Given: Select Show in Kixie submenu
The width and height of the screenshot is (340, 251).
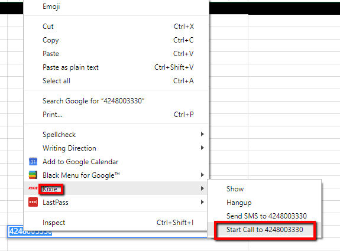Looking at the screenshot, I should coord(264,189).
